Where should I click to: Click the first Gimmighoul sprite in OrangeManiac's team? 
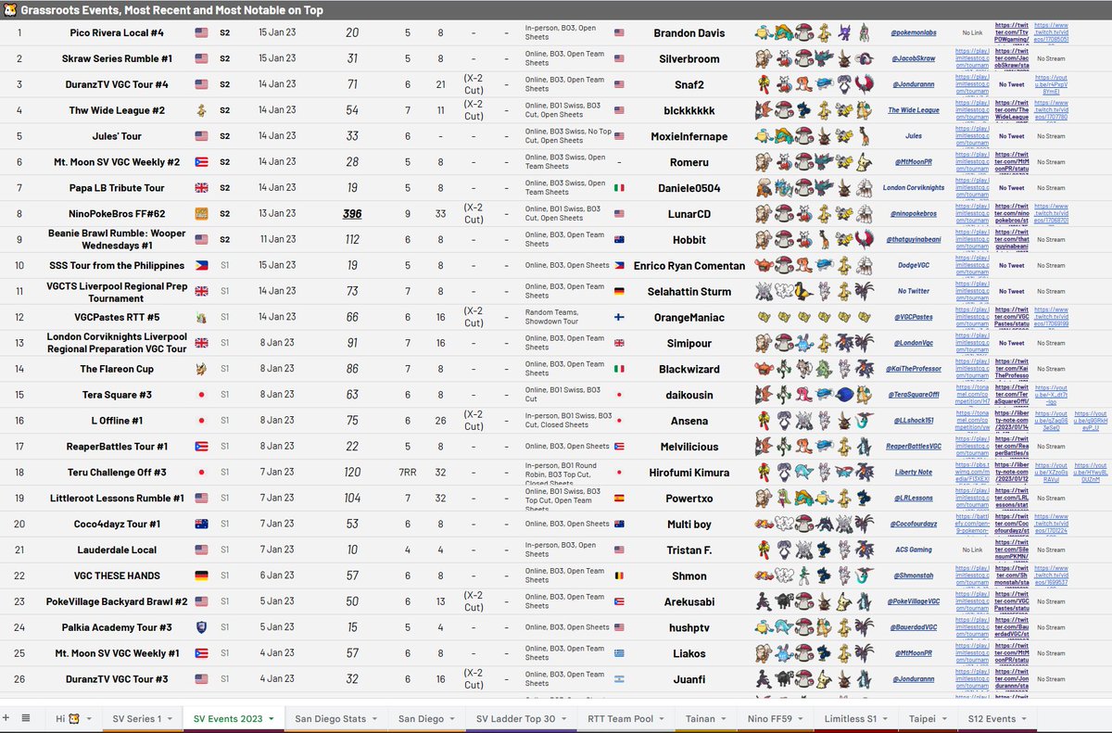(x=764, y=317)
